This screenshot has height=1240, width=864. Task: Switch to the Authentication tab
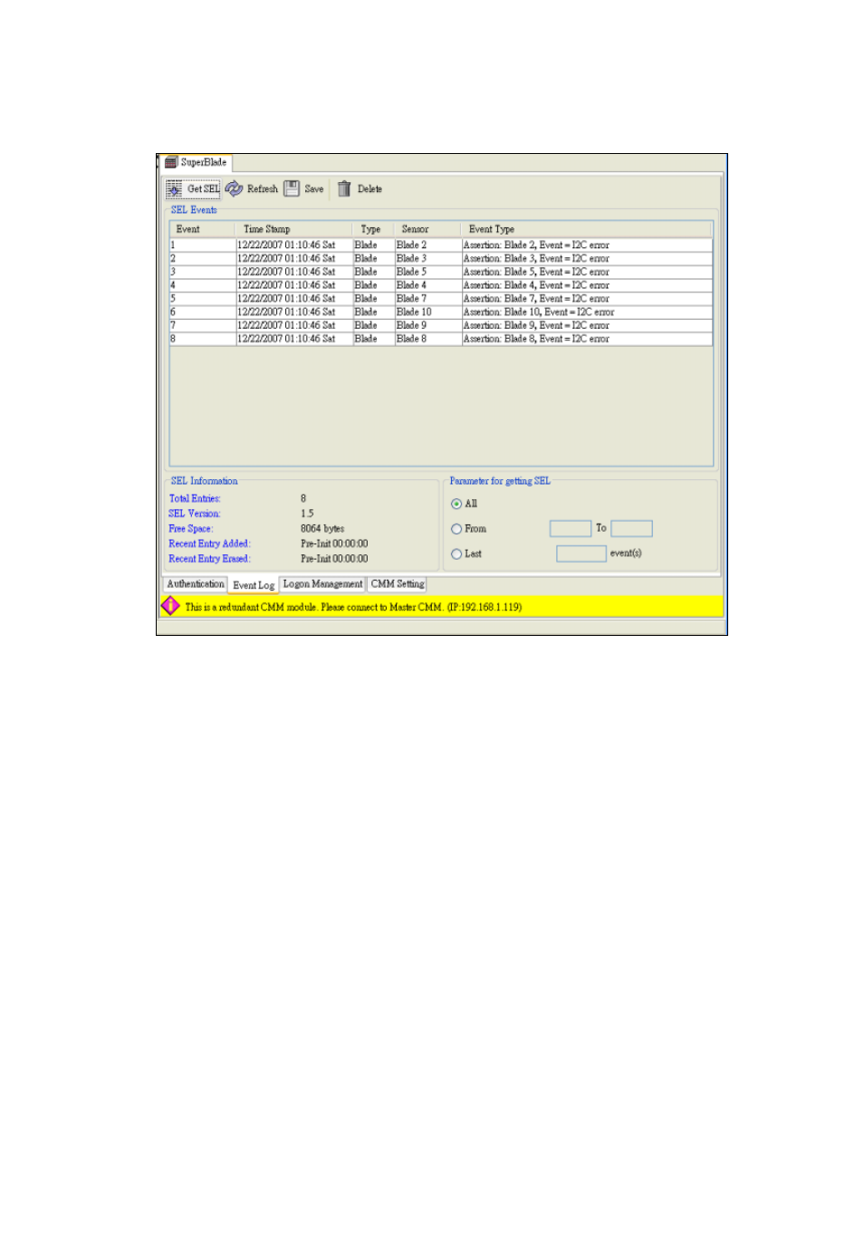pyautogui.click(x=195, y=584)
